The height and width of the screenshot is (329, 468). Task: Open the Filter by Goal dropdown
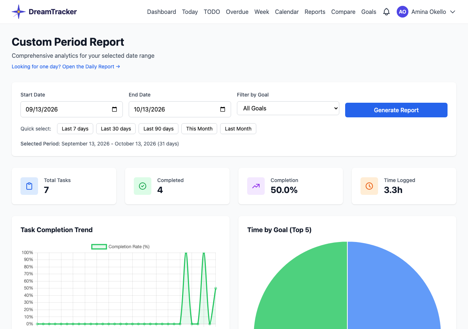(288, 108)
